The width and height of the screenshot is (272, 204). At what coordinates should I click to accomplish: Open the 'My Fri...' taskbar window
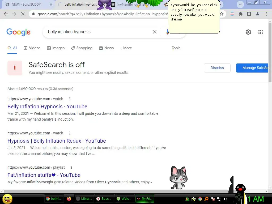pos(145,199)
